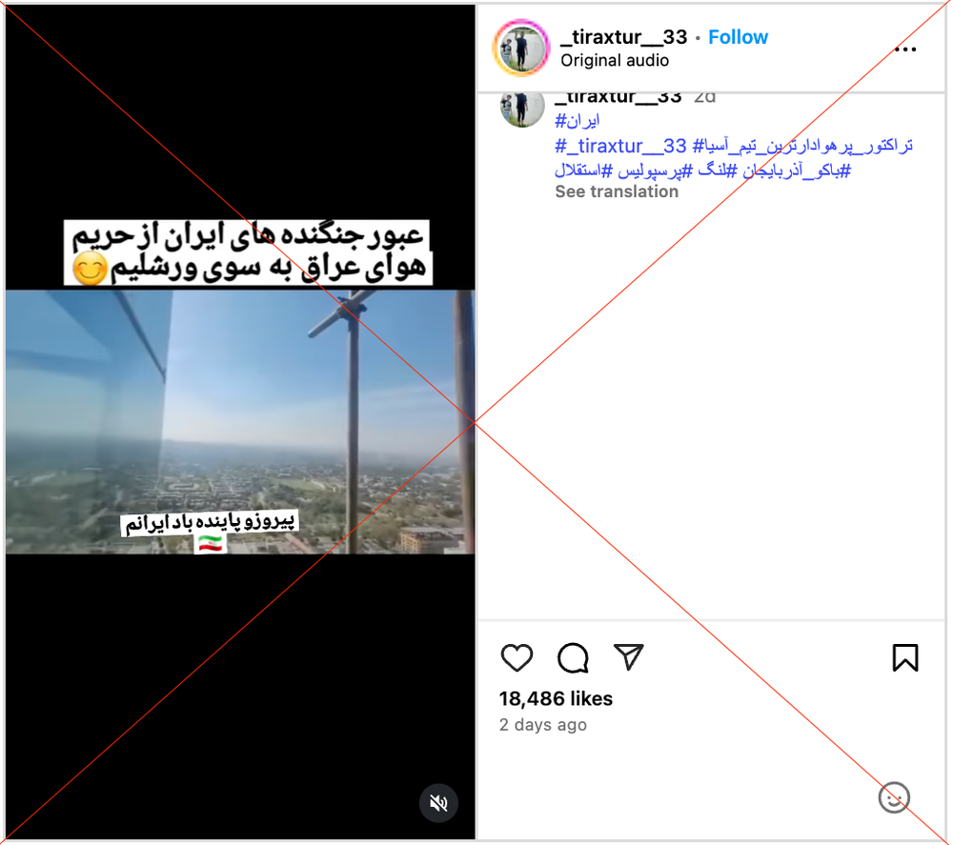Open comments with the speech bubble icon
The height and width of the screenshot is (845, 953).
point(573,658)
